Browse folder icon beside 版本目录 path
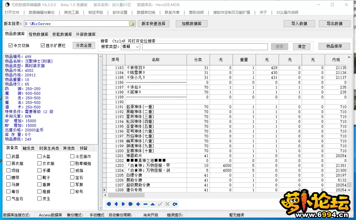The image size is (356, 220). 132,24
